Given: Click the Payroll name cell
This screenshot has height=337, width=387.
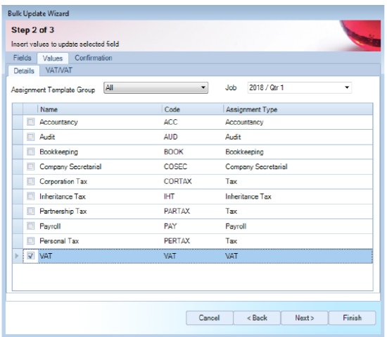Looking at the screenshot, I should [x=100, y=226].
